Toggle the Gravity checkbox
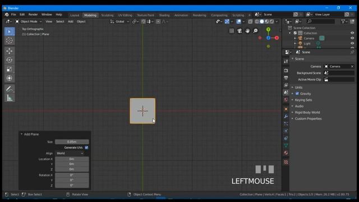 click(297, 94)
